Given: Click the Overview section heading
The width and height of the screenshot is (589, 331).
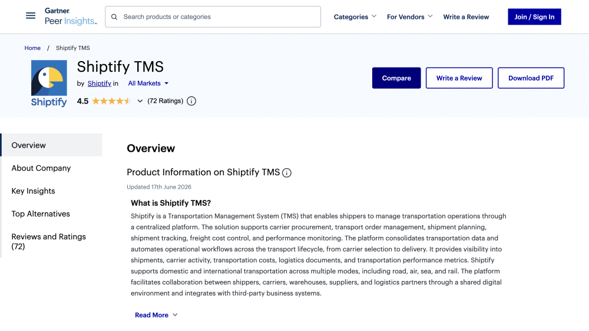Looking at the screenshot, I should (x=151, y=148).
